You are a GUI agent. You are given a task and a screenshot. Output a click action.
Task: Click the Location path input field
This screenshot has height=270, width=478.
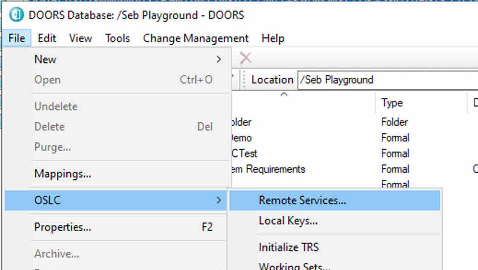click(388, 80)
